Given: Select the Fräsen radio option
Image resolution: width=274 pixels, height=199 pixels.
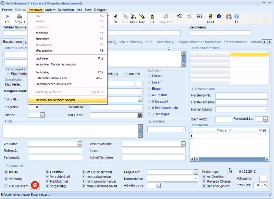Looking at the screenshot, I should (x=149, y=76).
